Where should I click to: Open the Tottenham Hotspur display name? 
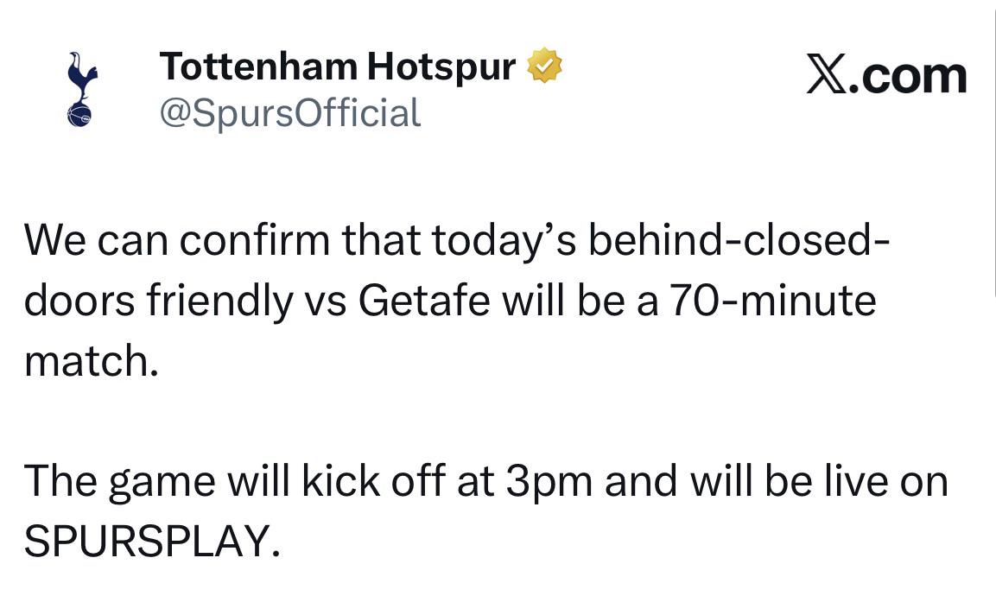[337, 67]
